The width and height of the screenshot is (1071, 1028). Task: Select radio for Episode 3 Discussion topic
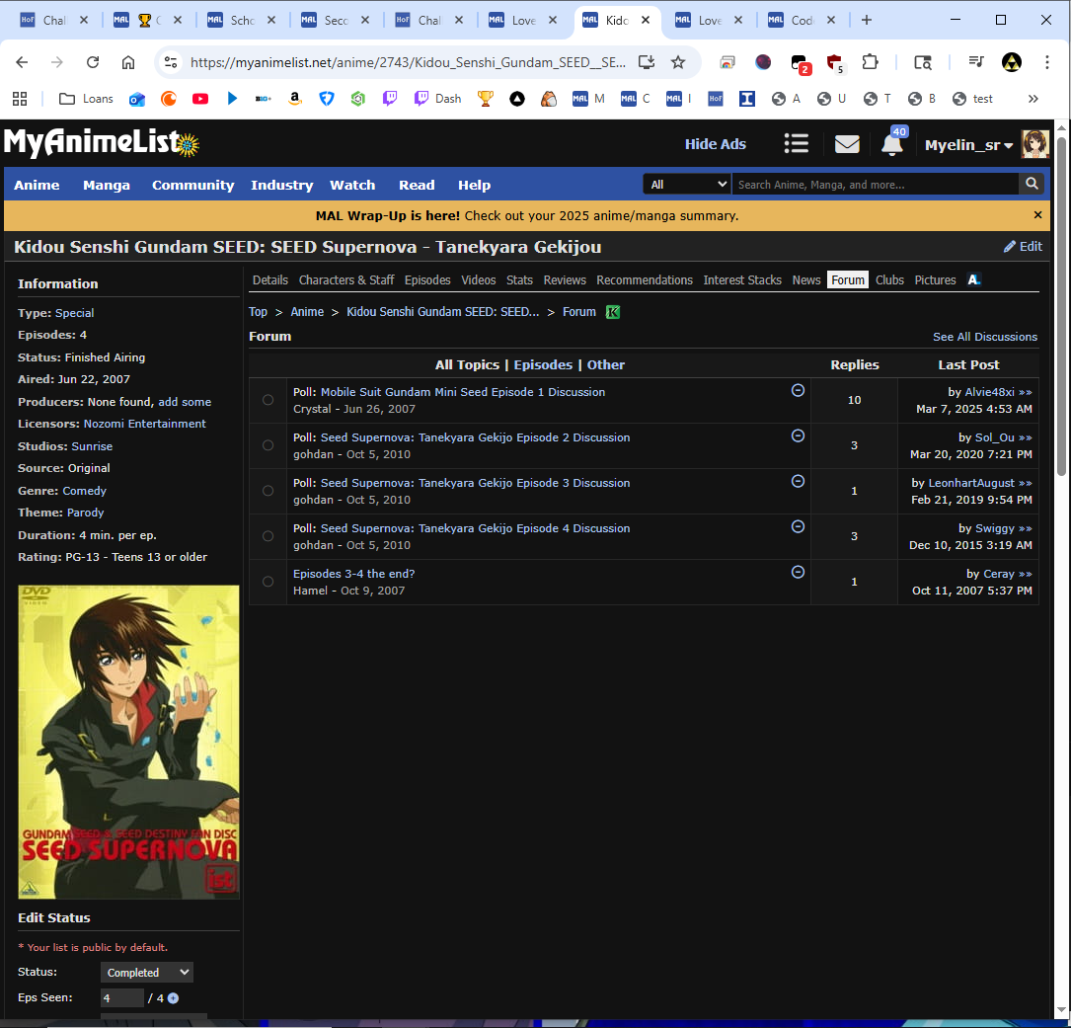coord(268,491)
